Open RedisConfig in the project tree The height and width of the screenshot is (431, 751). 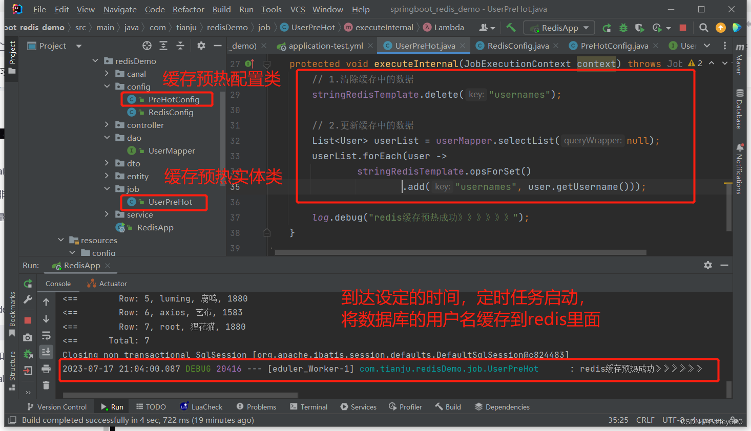click(x=171, y=112)
